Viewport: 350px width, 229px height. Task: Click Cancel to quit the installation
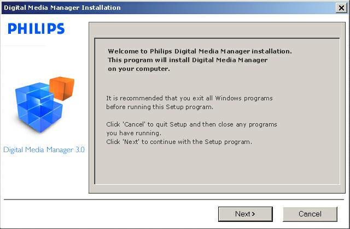click(x=310, y=214)
